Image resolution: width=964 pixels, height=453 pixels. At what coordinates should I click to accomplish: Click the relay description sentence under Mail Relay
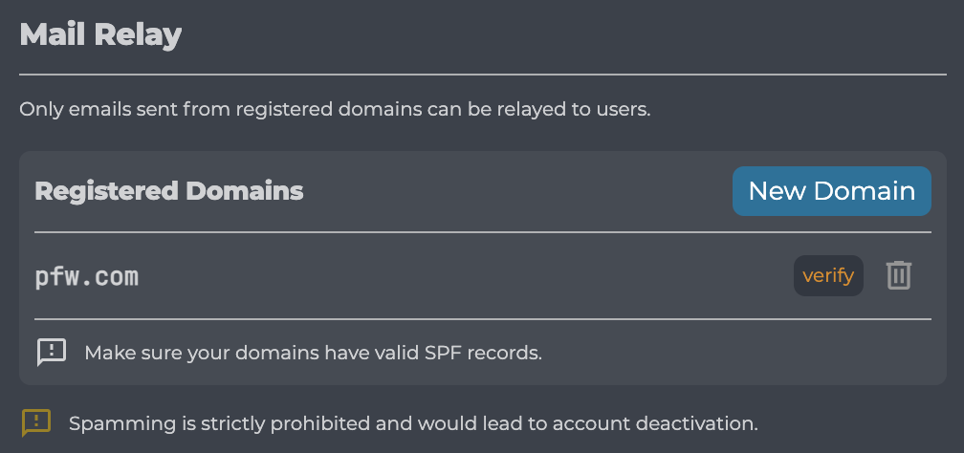(x=335, y=109)
